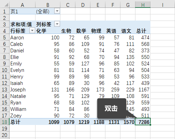
Task: Select column H header
Action: pyautogui.click(x=143, y=5)
